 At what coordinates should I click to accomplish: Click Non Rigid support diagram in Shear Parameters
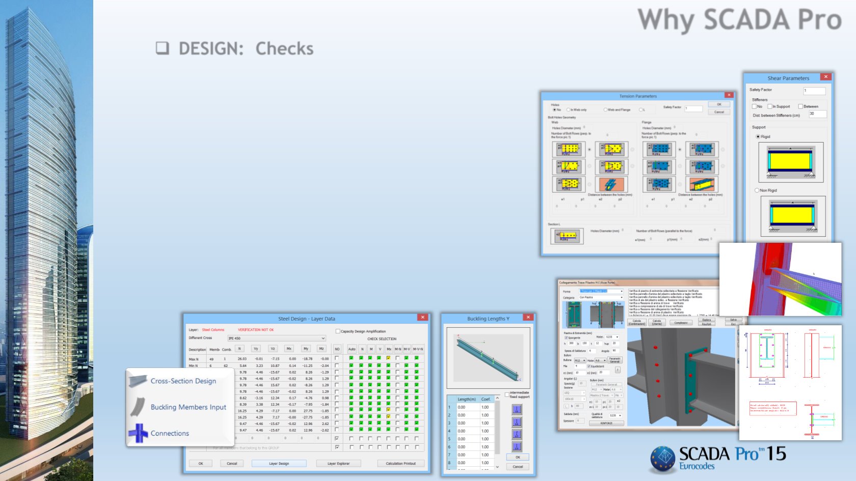click(x=792, y=216)
